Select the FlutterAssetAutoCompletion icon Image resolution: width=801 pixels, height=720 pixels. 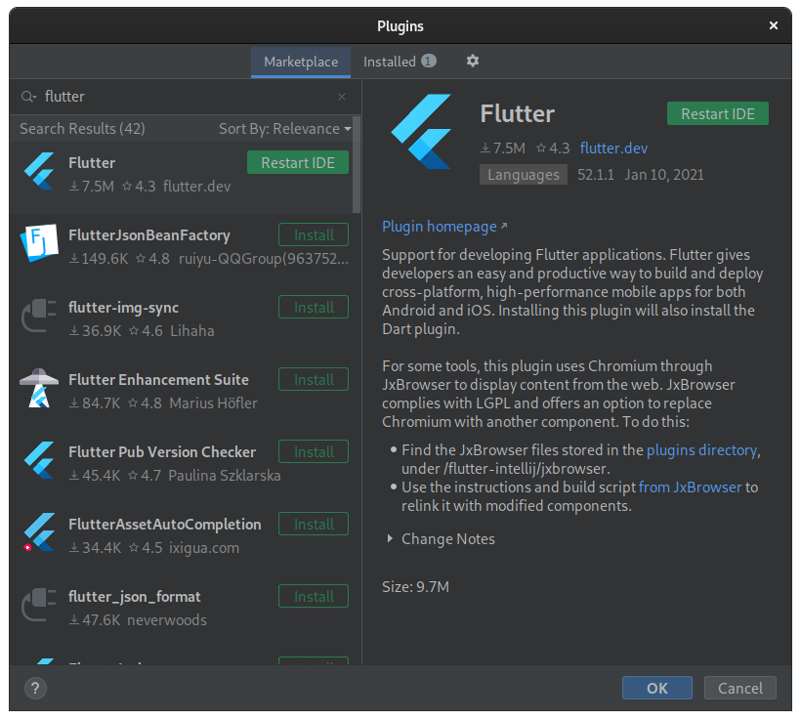tap(39, 532)
